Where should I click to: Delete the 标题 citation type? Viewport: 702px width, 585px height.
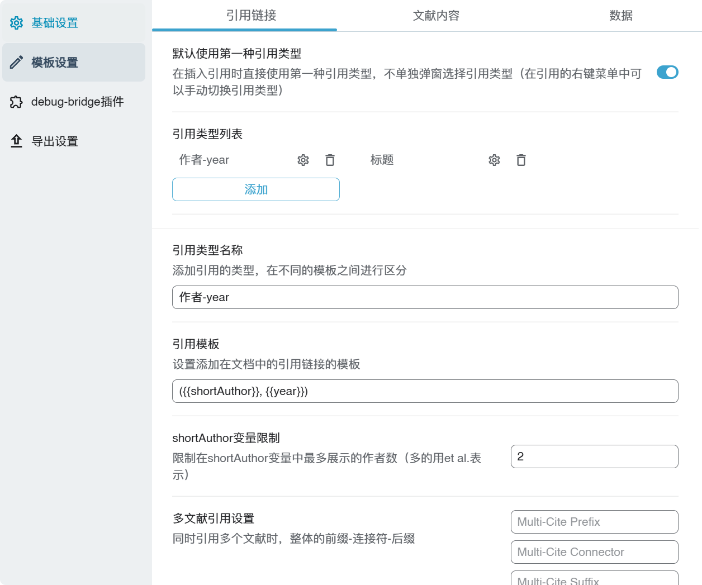(x=521, y=160)
